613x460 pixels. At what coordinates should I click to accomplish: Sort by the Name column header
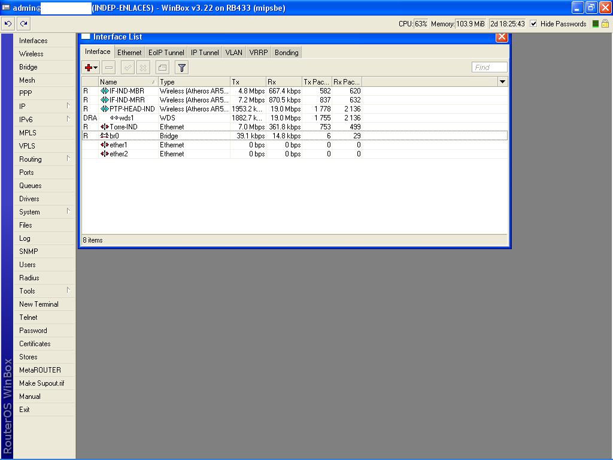128,81
